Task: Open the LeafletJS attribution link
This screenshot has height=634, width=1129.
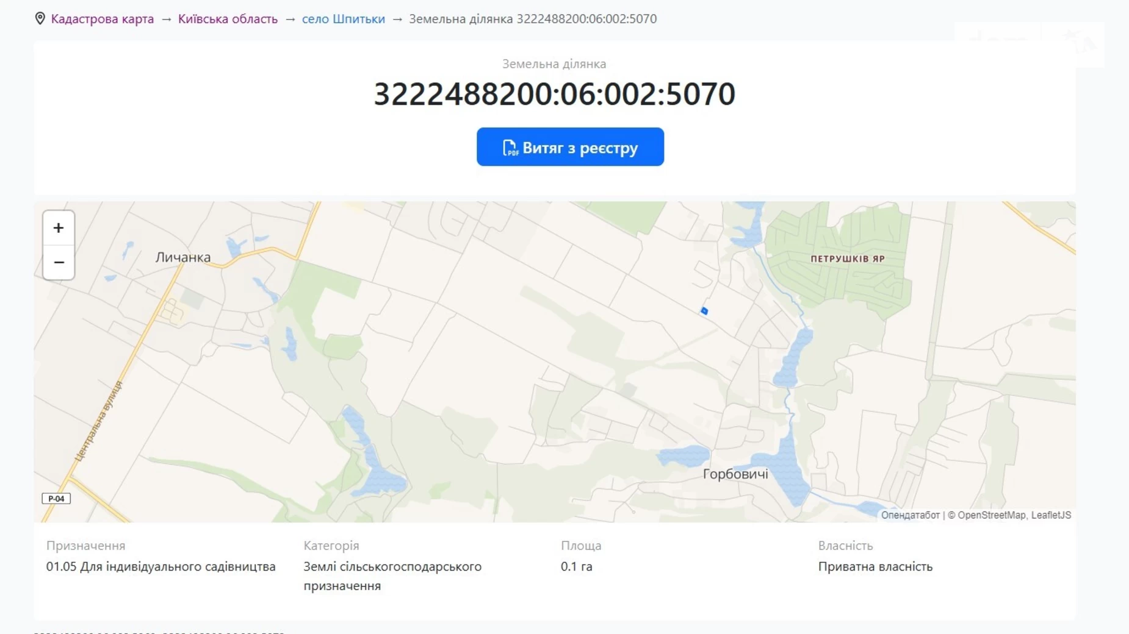Action: 1050,515
